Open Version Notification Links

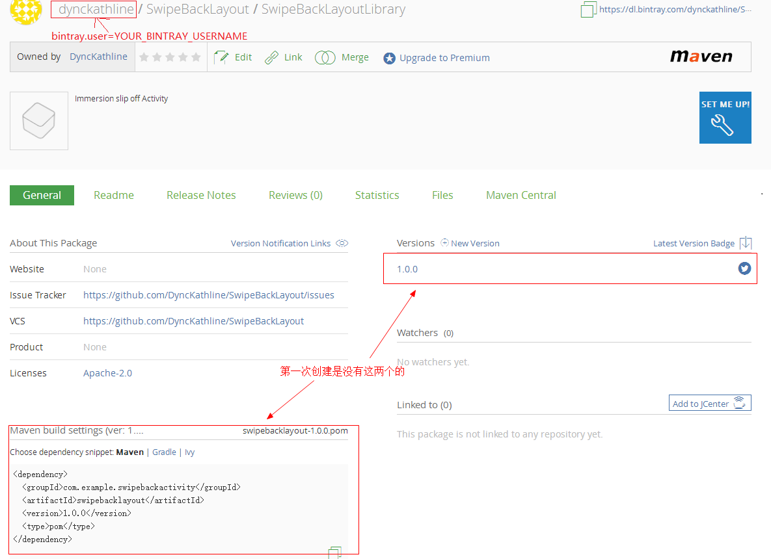(281, 243)
